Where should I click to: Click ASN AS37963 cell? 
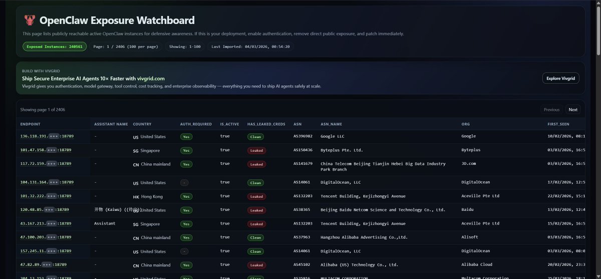click(x=302, y=237)
